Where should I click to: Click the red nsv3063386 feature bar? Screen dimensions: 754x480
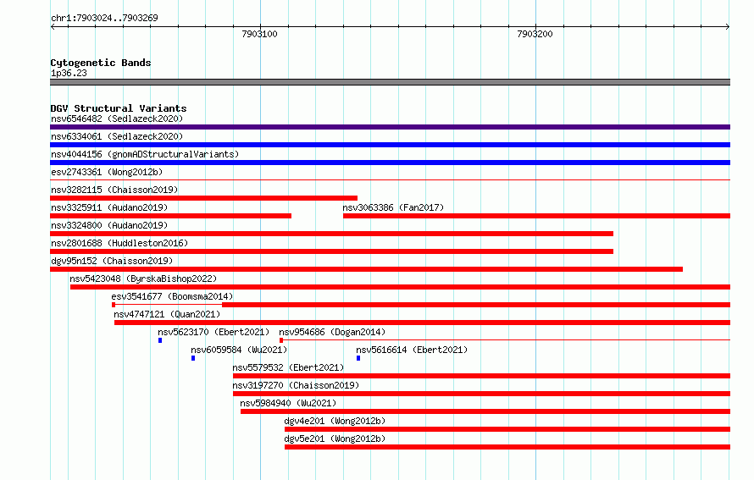(536, 216)
